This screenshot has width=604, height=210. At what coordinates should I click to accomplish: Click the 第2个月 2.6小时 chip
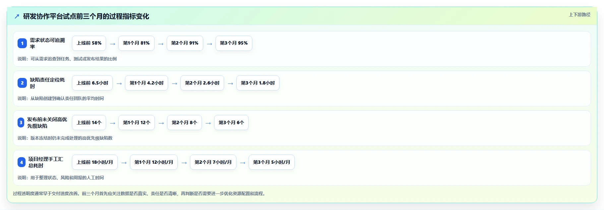click(202, 83)
